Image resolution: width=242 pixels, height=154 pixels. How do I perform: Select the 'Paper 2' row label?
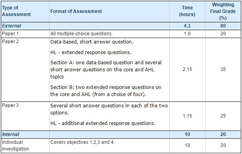[x=10, y=42]
